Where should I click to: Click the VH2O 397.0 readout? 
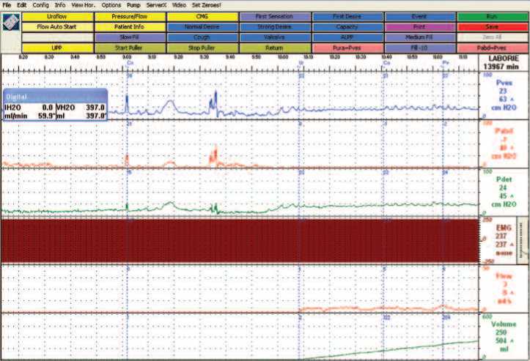click(81, 108)
